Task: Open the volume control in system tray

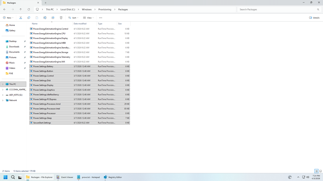Action: (x=308, y=177)
